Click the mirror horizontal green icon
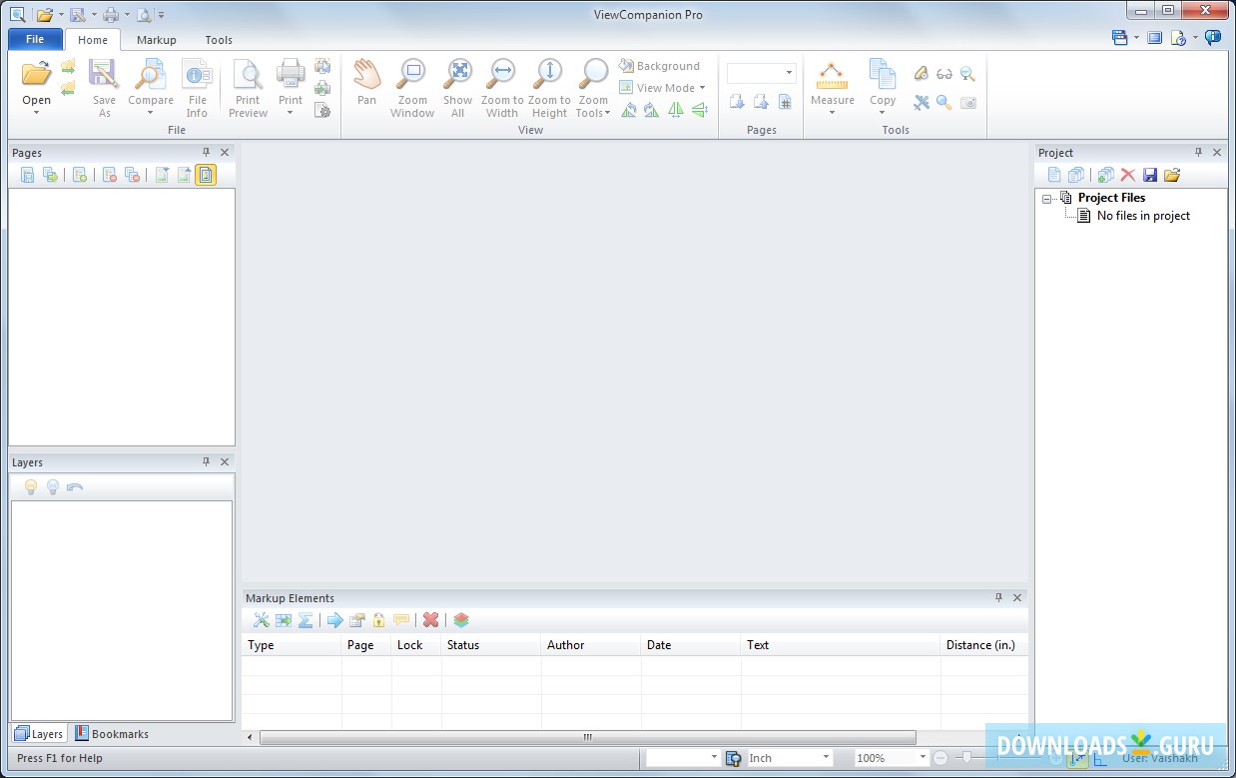The width and height of the screenshot is (1236, 778). [676, 110]
